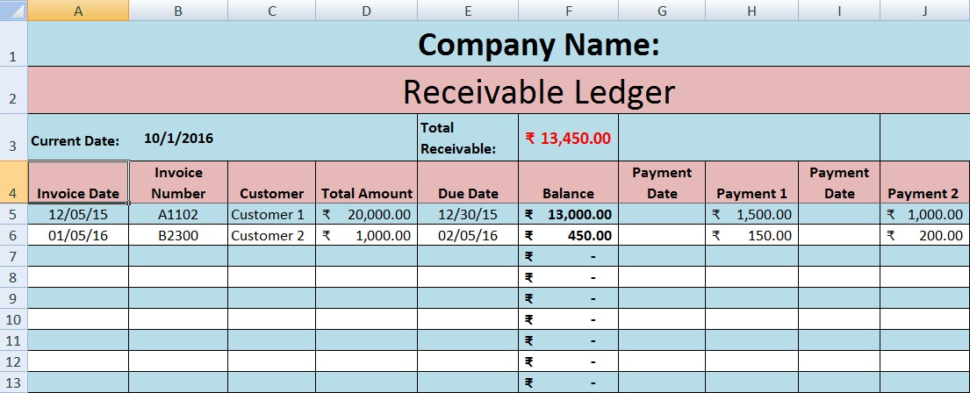This screenshot has width=970, height=393.
Task: Select row 1 header
Action: tap(14, 44)
